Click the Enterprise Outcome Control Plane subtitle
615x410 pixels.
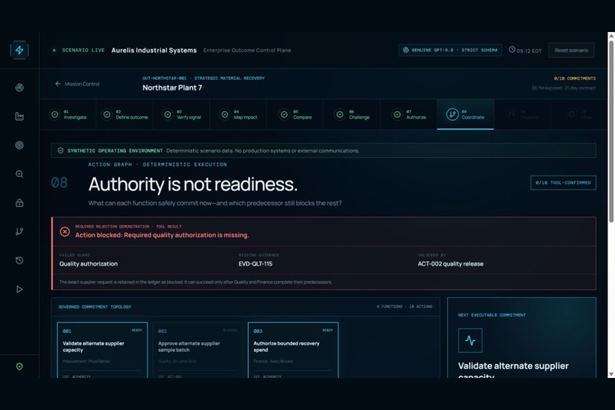pos(247,50)
